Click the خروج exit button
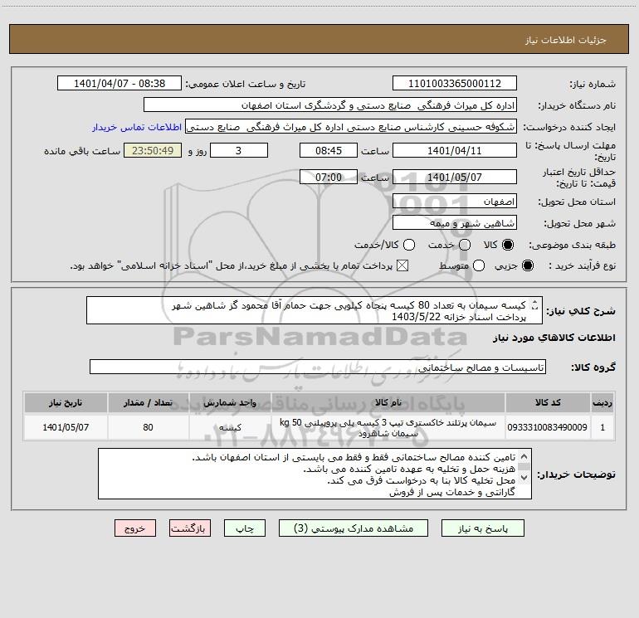This screenshot has height=618, width=639. pyautogui.click(x=135, y=528)
